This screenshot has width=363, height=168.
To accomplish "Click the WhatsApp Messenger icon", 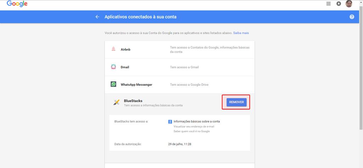I will tap(113, 84).
